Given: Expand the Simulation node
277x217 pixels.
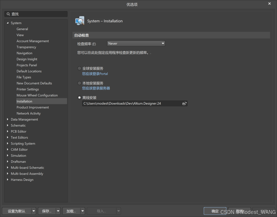Looking at the screenshot, I should [8, 156].
